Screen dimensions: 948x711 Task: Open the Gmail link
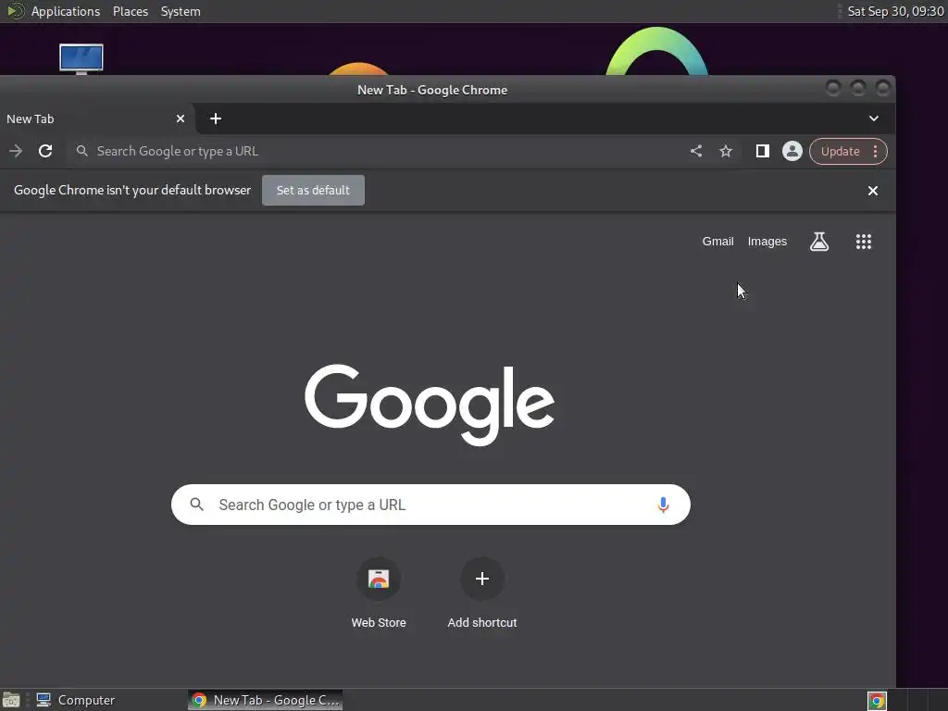[x=717, y=242]
